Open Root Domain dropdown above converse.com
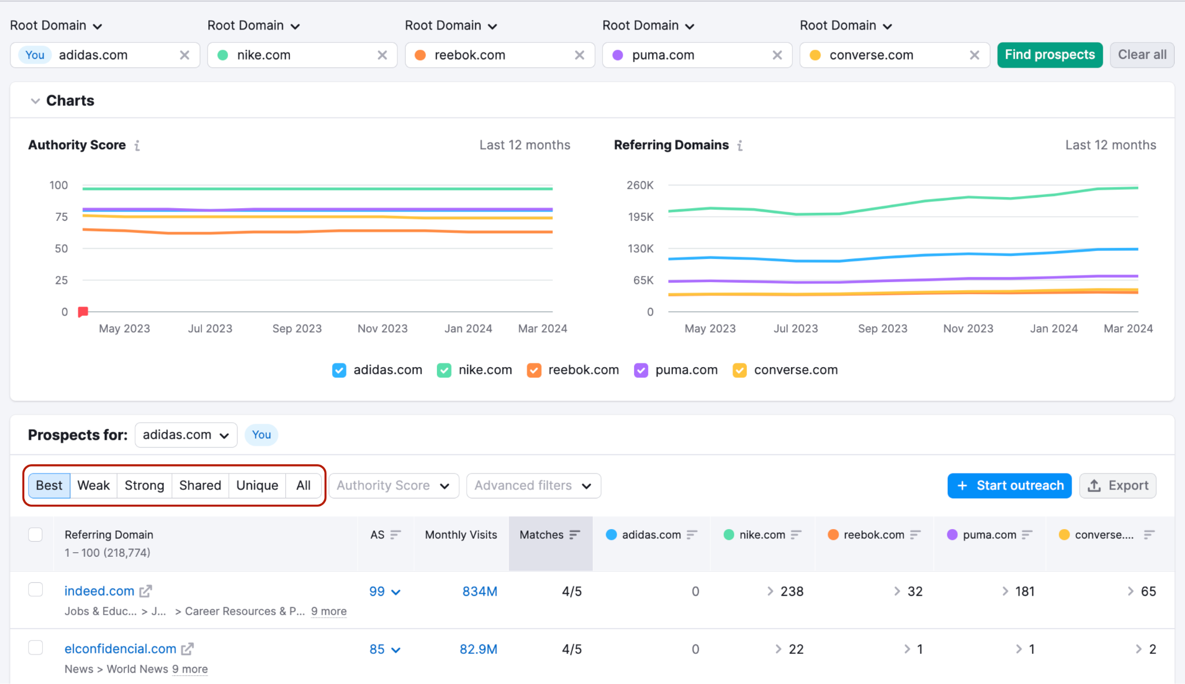The image size is (1185, 684). pyautogui.click(x=846, y=25)
